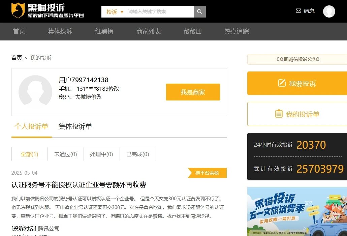The height and width of the screenshot is (236, 347).
Task: Open the complaint titled 认证服务号不能授权认证企业号要额外再收费
Action: coord(78,185)
